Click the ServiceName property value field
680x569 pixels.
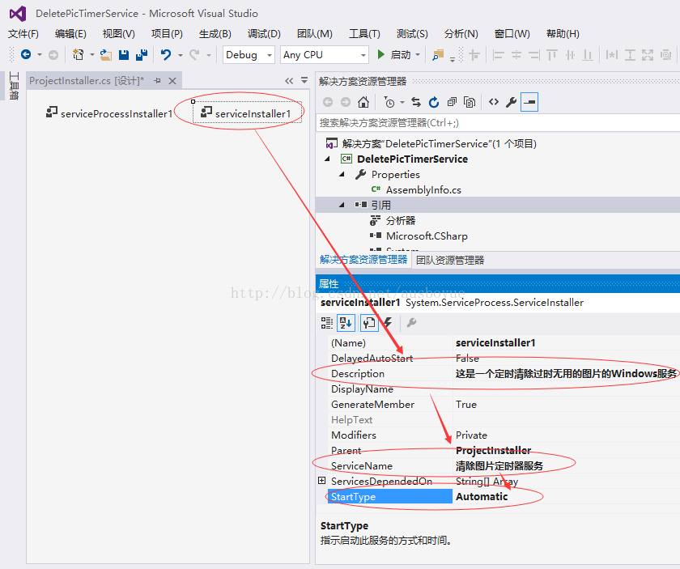click(x=566, y=465)
